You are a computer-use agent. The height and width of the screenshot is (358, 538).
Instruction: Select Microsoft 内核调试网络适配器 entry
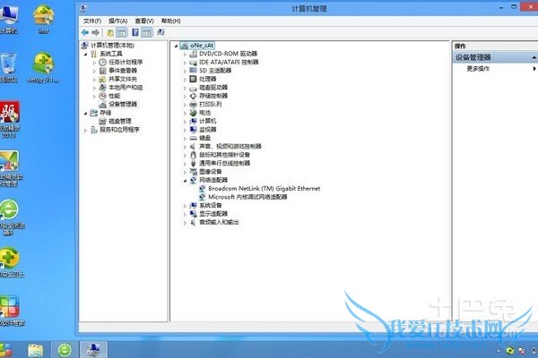tap(247, 197)
